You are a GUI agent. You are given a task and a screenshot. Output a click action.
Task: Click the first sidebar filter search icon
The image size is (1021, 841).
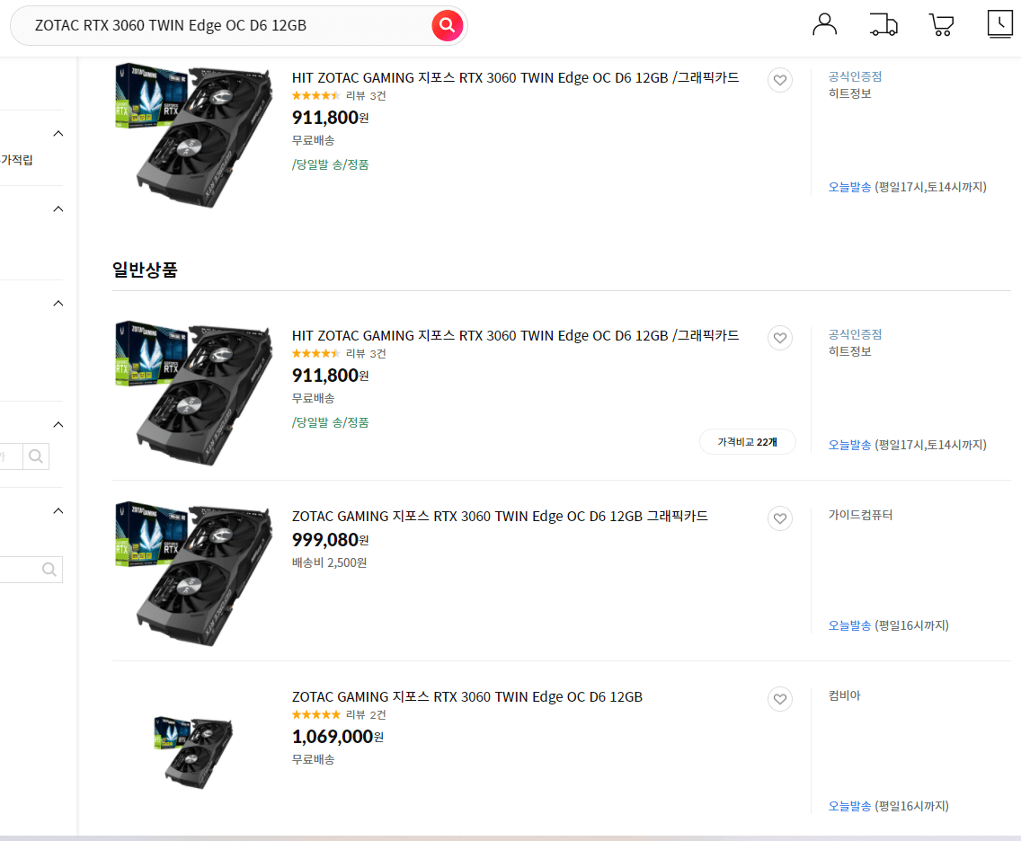point(36,456)
